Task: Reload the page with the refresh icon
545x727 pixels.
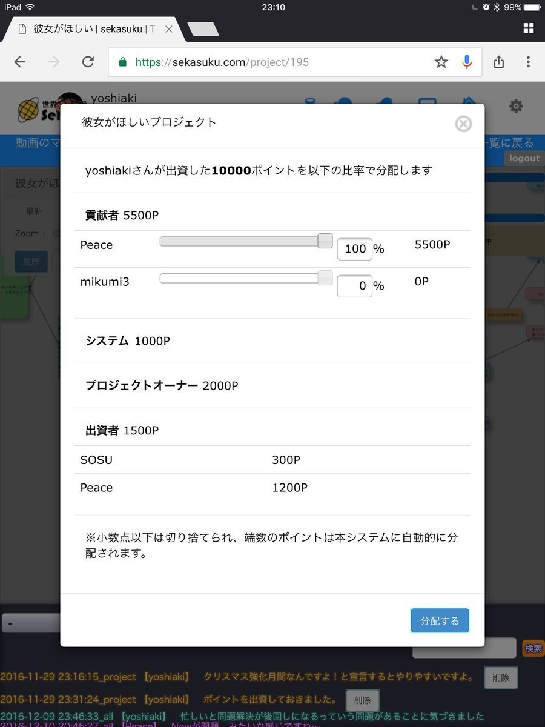Action: [x=88, y=62]
